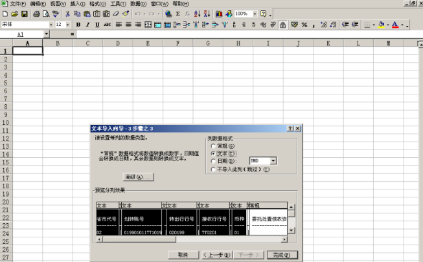Align text left in cell
423x262 pixels.
pos(119,25)
